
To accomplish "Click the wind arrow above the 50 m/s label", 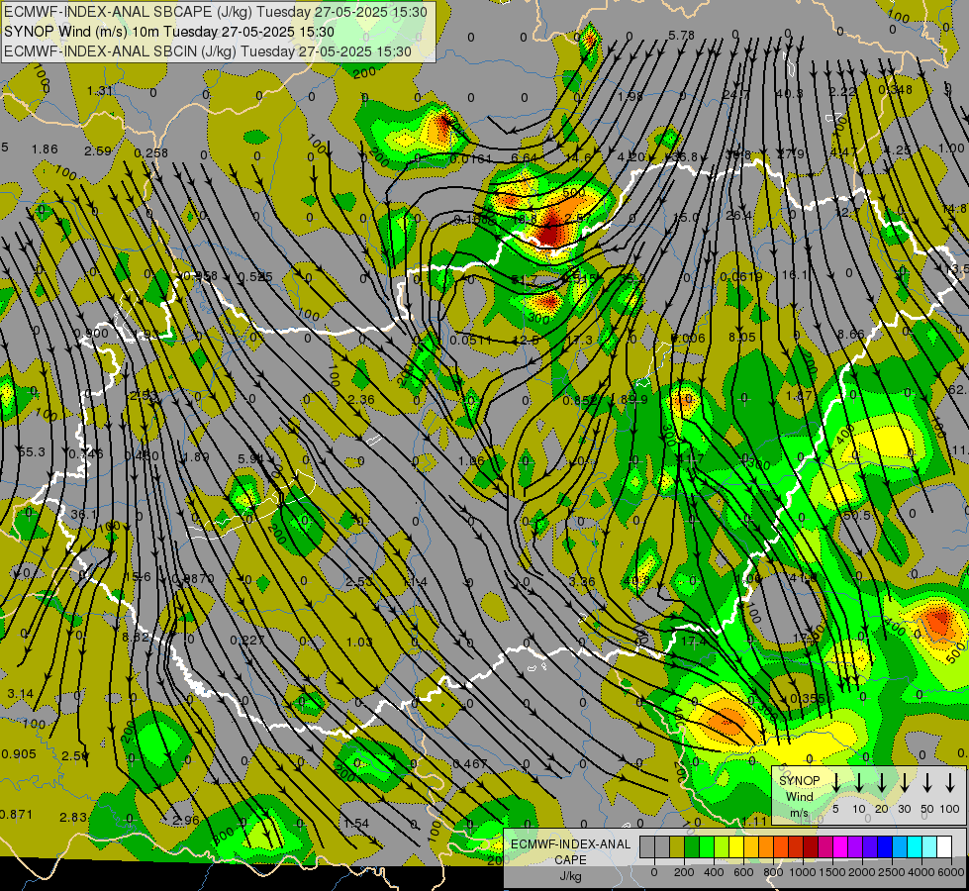I will pyautogui.click(x=927, y=783).
